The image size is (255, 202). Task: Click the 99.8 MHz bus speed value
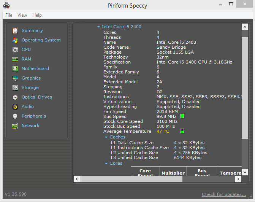tap(166, 116)
